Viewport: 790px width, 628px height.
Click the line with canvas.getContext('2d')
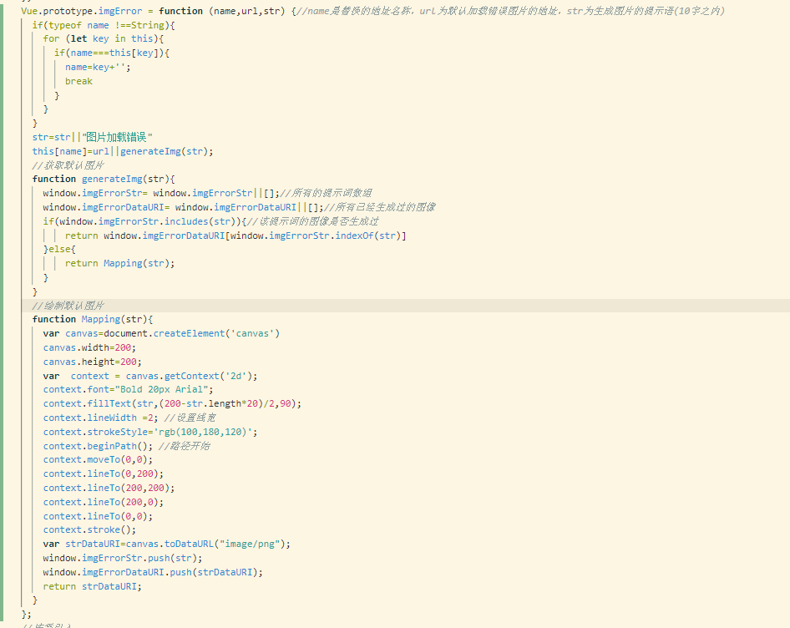tap(150, 376)
